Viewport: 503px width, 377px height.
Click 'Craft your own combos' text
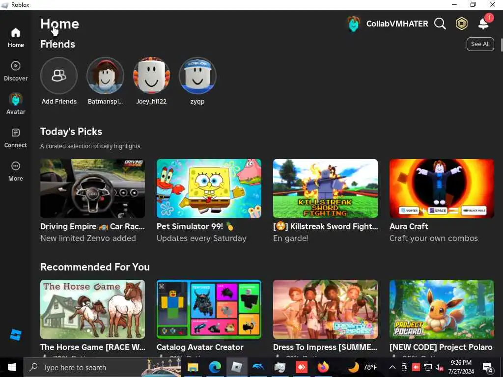[433, 238]
